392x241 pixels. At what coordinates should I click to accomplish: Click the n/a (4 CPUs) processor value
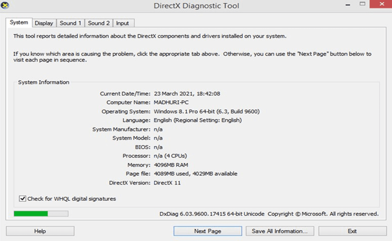[x=170, y=156]
